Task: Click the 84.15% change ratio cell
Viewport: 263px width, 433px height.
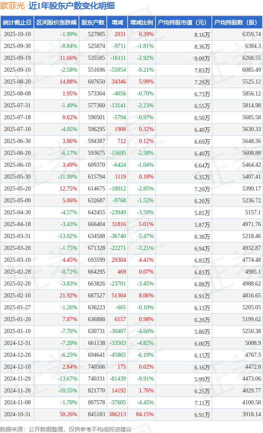Action: pyautogui.click(x=145, y=415)
